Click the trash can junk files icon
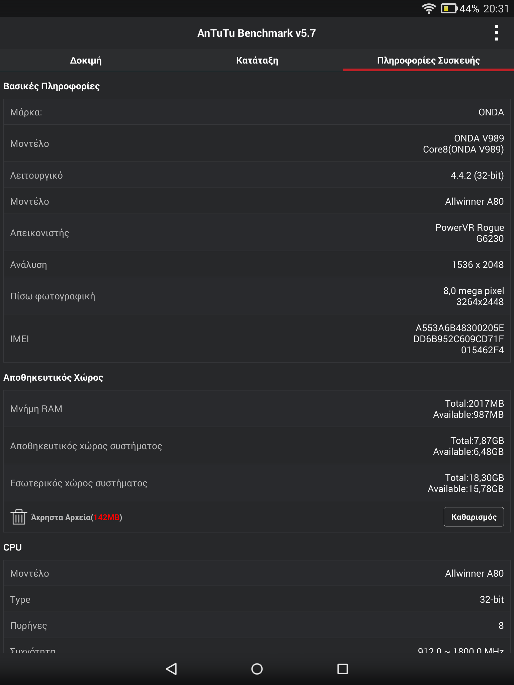514x685 pixels. click(x=19, y=517)
